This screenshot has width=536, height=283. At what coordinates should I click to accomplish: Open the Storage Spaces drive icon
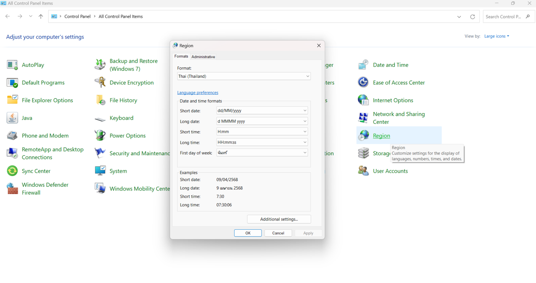coord(363,153)
